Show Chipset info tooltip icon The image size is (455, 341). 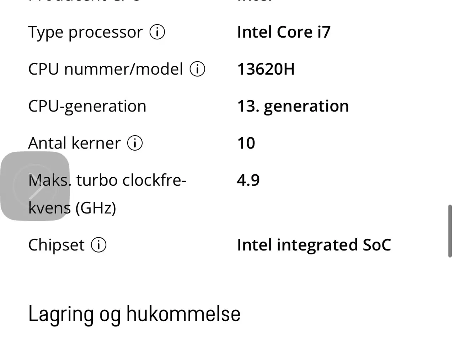[x=98, y=245]
